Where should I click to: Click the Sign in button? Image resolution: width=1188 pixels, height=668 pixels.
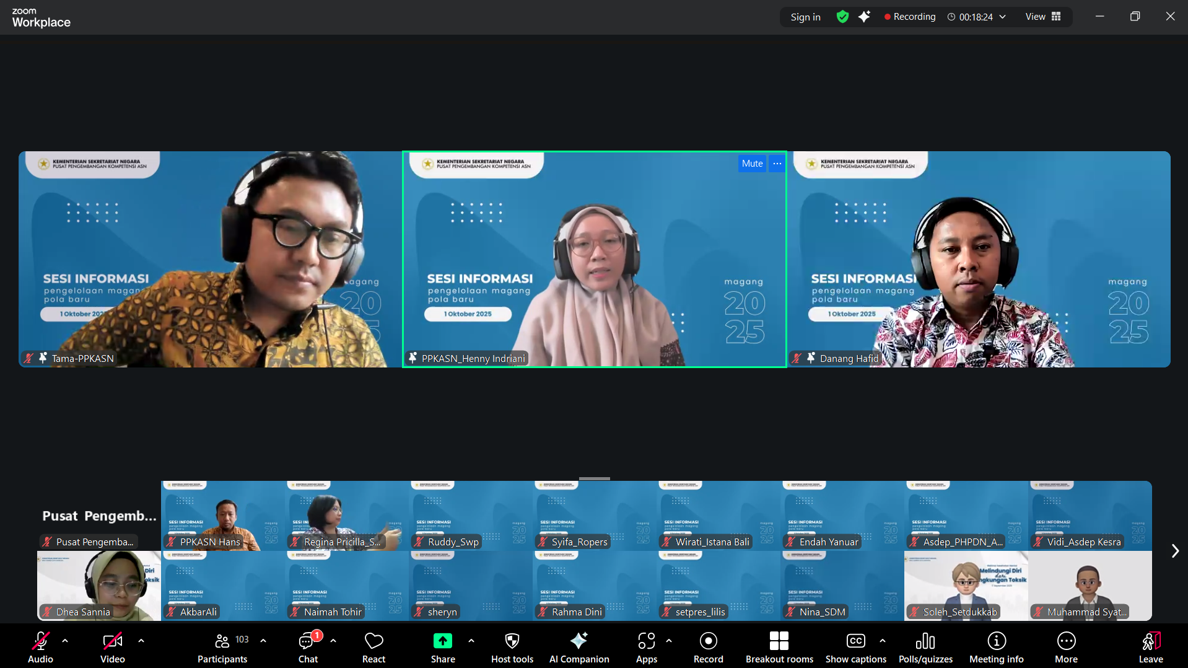point(805,17)
